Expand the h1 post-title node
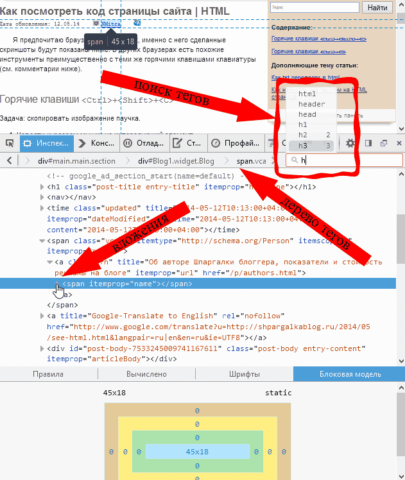The image size is (405, 480). point(42,187)
